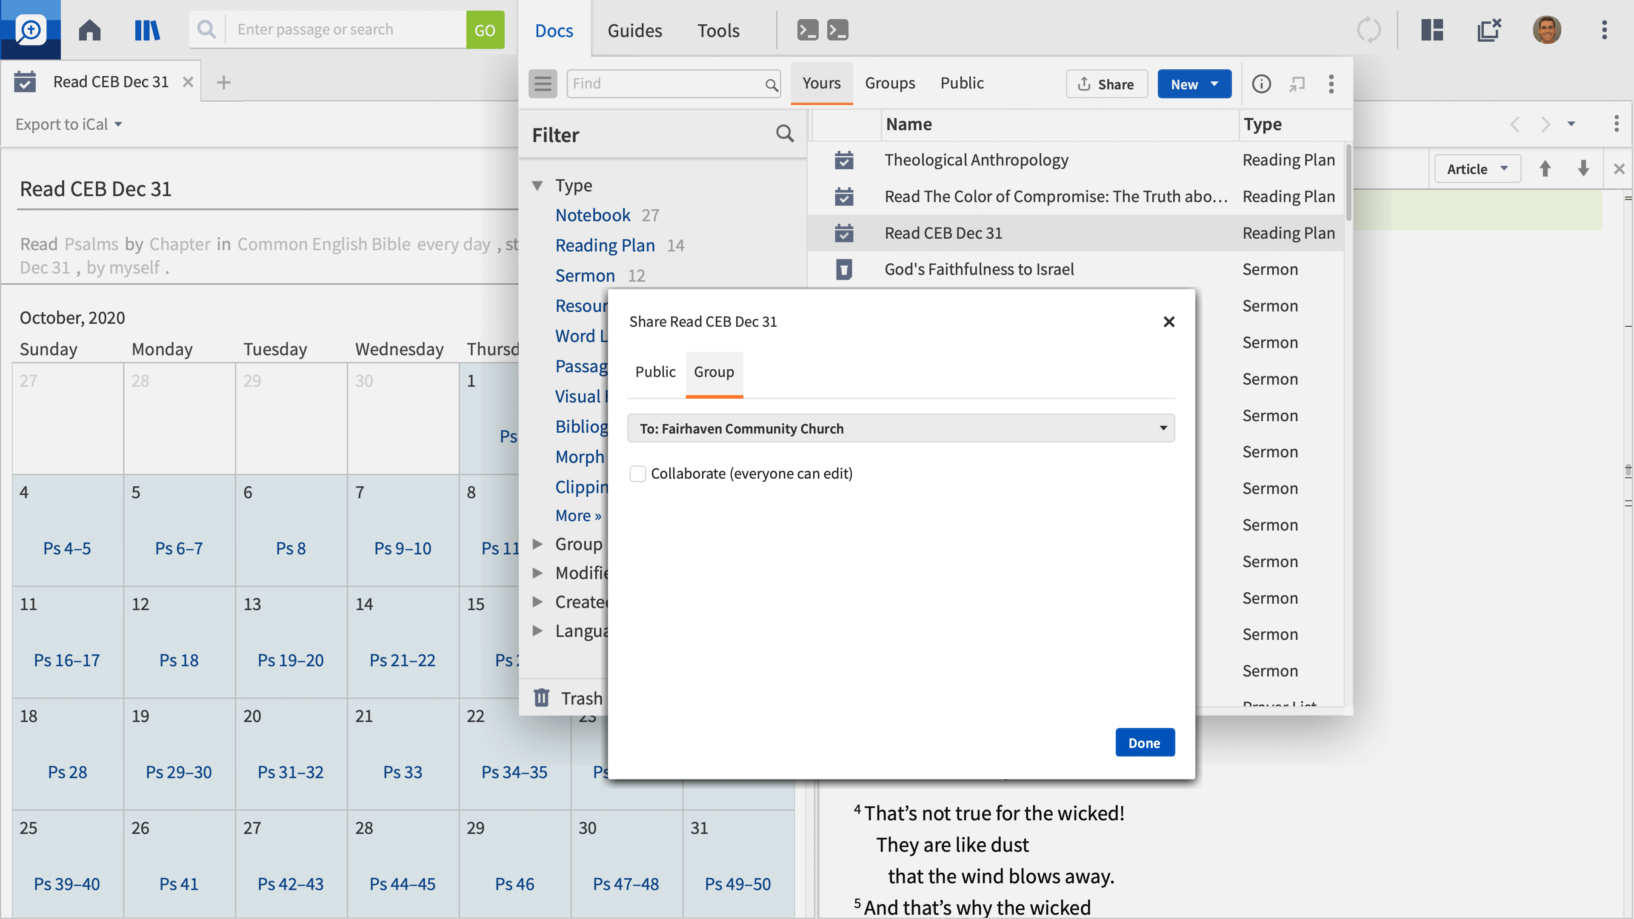Open history dropdown arrow in Bible panel

tap(1571, 124)
